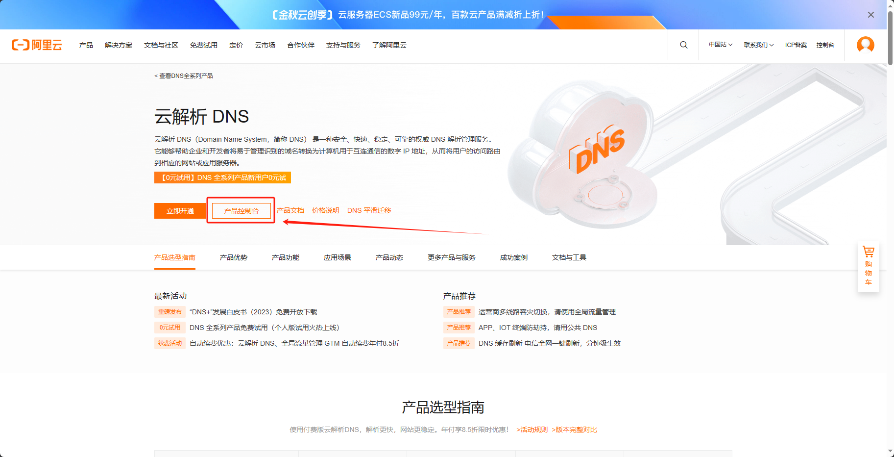Open DNS 全系列产品免费试用 activity link

(265, 328)
